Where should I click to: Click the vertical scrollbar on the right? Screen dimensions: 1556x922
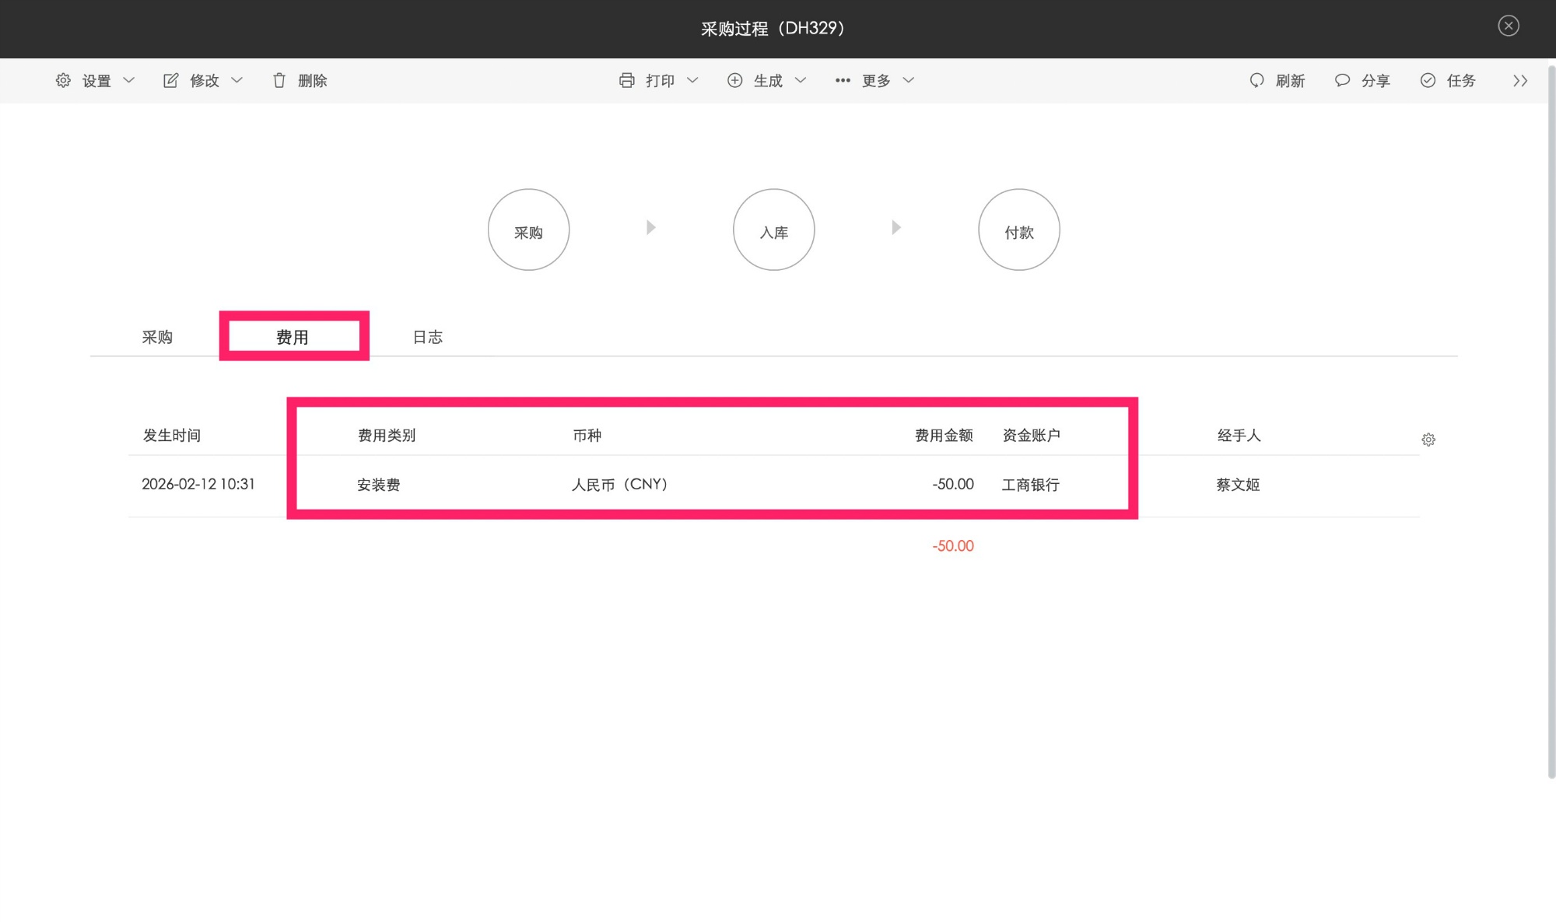pos(1551,420)
